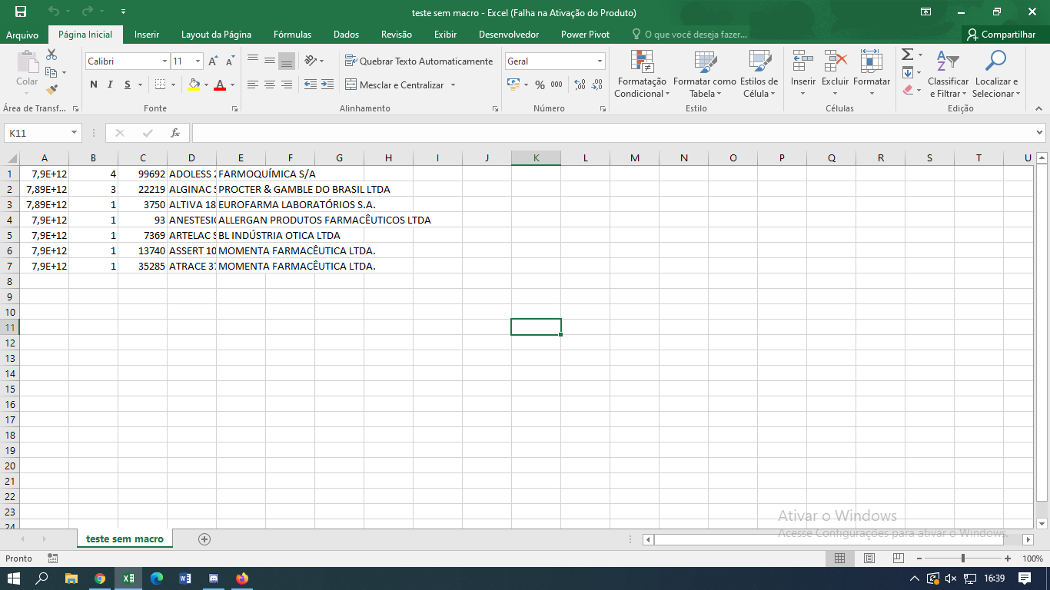Image resolution: width=1050 pixels, height=590 pixels.
Task: Increase the cell indent
Action: click(x=327, y=85)
